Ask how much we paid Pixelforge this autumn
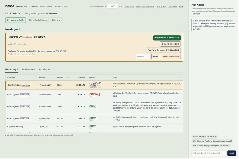Image resolution: width=239 pixels, height=159 pixels. pos(211,146)
